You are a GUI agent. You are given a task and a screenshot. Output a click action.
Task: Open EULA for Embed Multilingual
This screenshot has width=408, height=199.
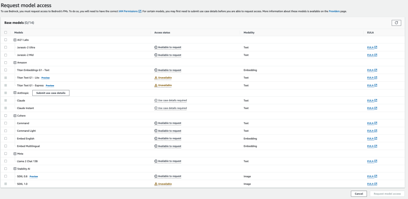372,146
